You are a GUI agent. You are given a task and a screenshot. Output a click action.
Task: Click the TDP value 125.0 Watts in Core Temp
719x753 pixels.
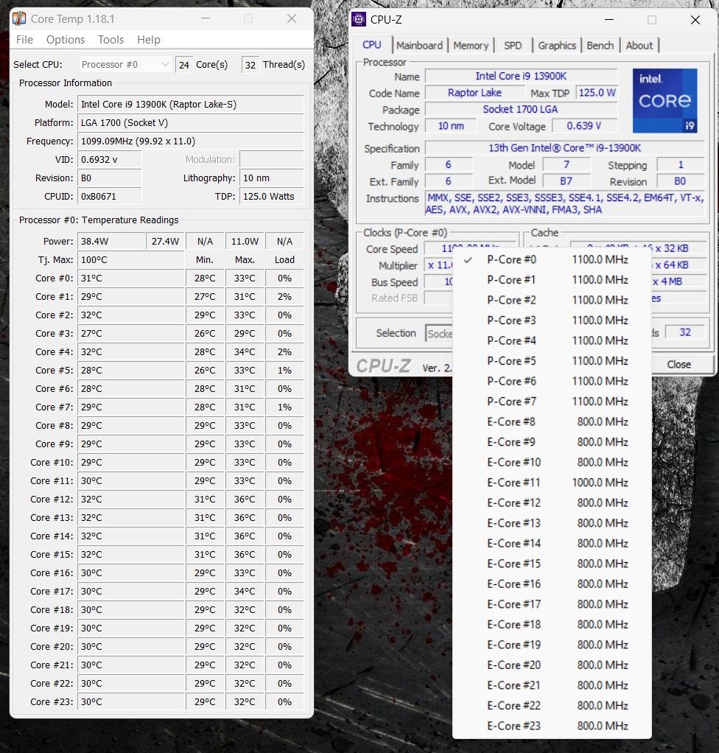(272, 197)
